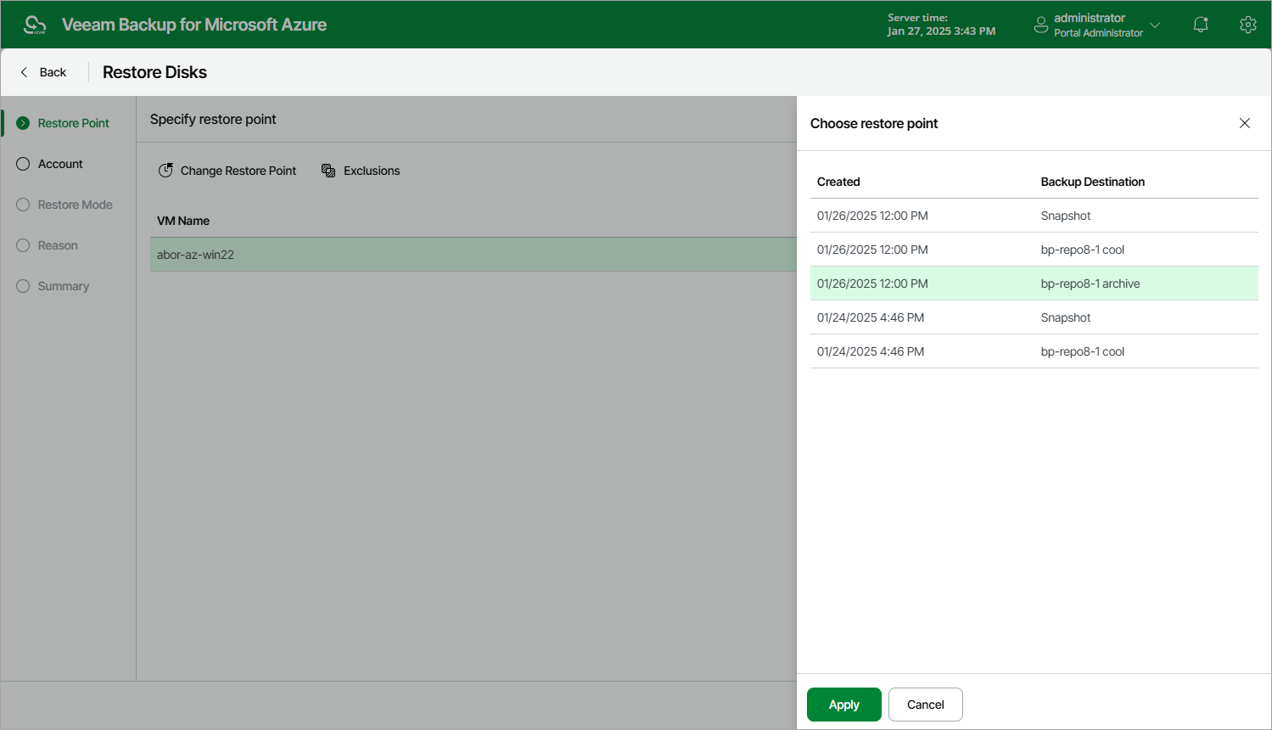Click the Restore Mode step indicator circle
Viewport: 1272px width, 730px height.
coord(23,205)
